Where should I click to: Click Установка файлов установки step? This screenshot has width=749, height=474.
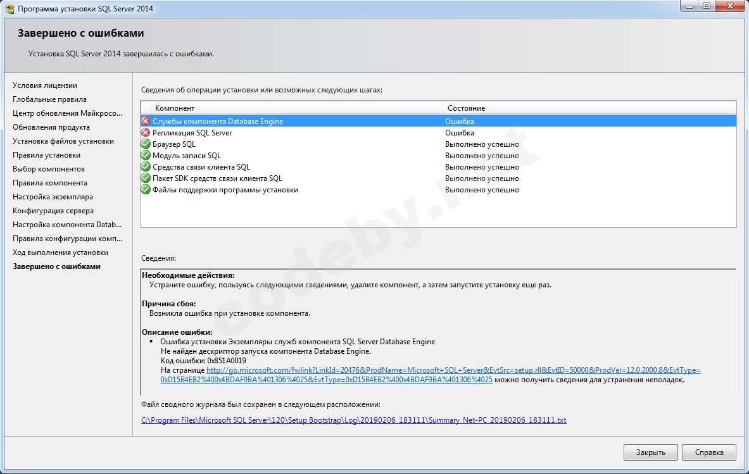(63, 141)
